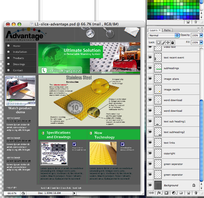The image size is (204, 198).
Task: Hide the Background layer
Action: click(x=150, y=185)
